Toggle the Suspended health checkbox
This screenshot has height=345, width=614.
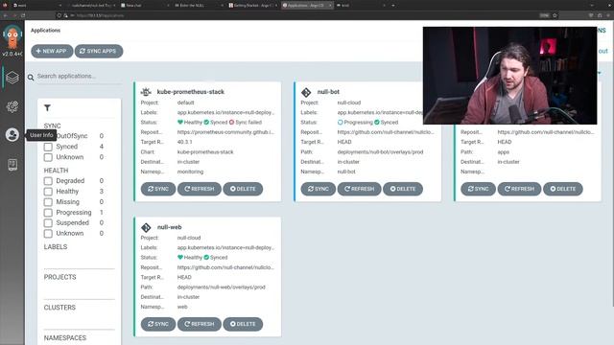click(x=48, y=223)
